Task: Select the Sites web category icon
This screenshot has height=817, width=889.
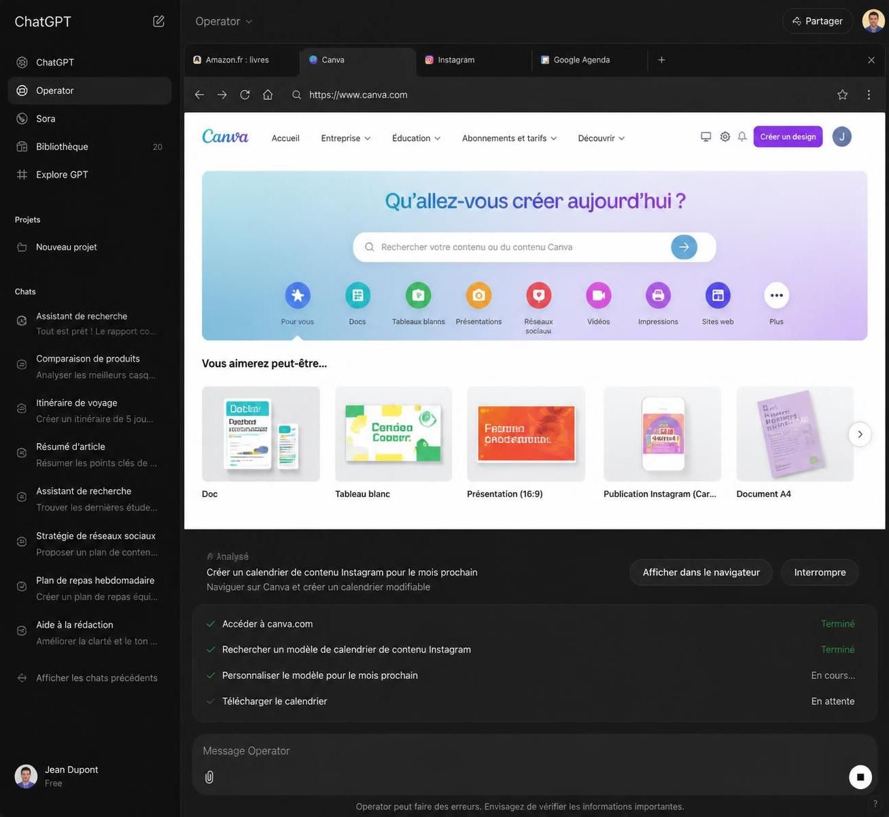Action: click(718, 296)
